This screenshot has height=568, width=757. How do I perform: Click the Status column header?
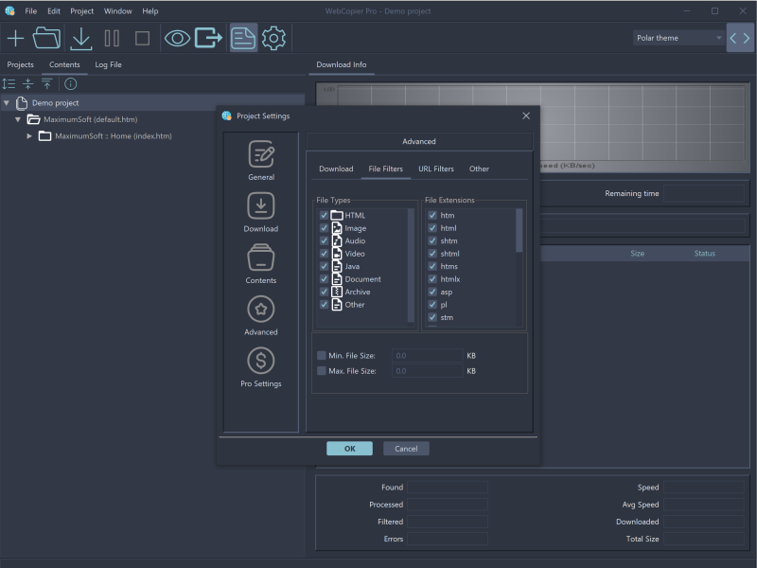coord(705,254)
